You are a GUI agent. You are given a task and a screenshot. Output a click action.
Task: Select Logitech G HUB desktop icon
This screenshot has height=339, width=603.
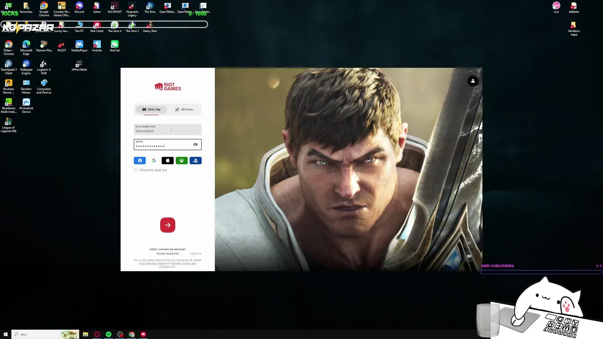click(44, 67)
